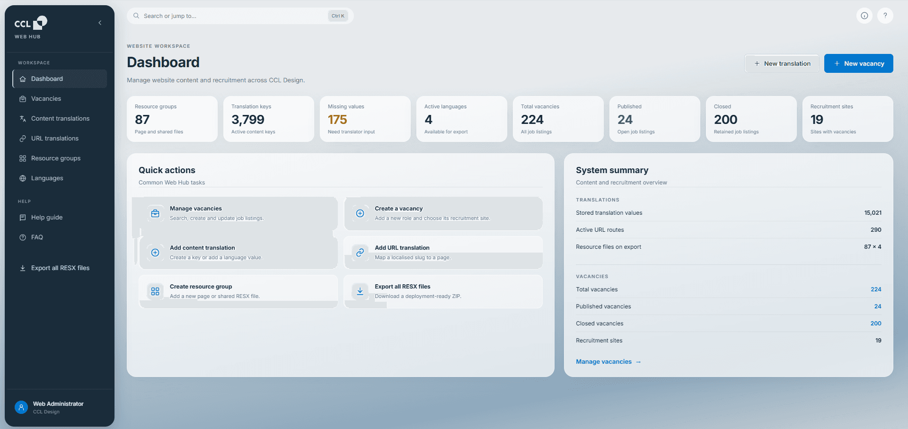Collapse the sidebar with the chevron arrow

(100, 23)
